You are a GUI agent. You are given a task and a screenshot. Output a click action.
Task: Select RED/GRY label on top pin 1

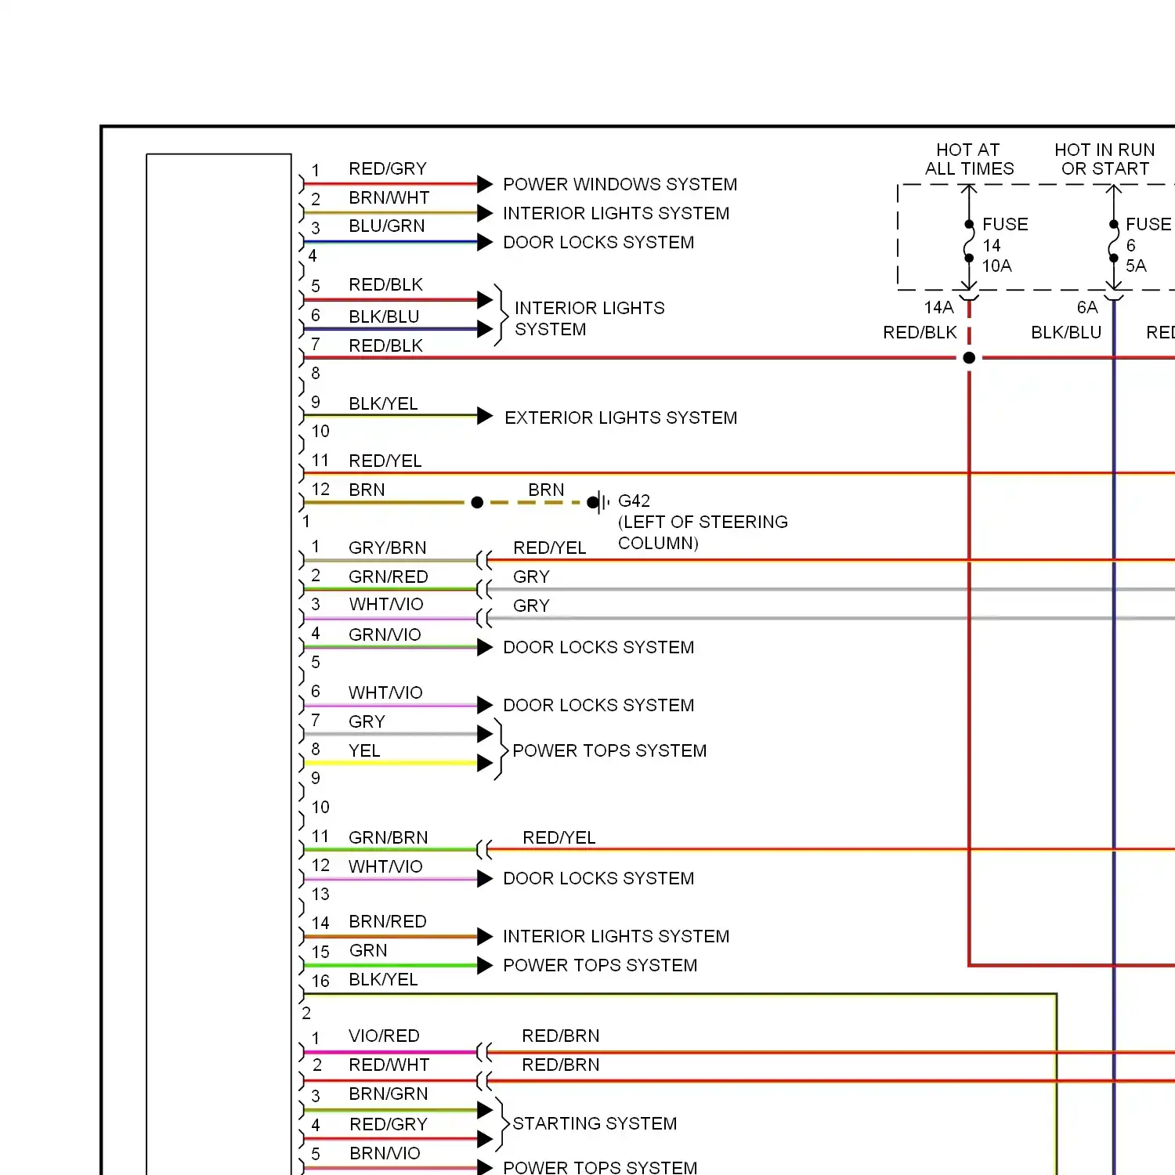388,168
